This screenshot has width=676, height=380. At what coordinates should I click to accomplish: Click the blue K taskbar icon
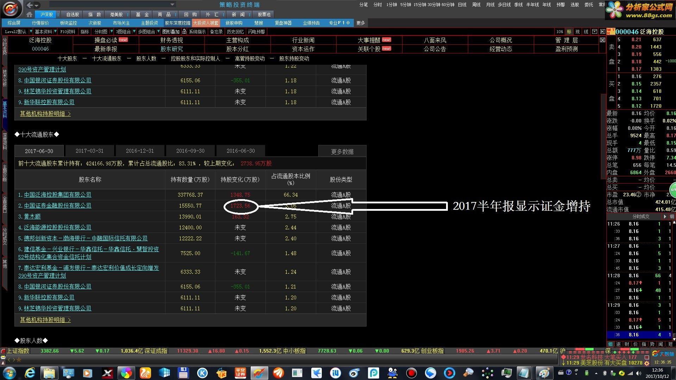point(202,373)
